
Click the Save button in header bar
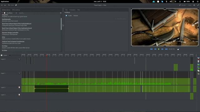(x=190, y=5)
